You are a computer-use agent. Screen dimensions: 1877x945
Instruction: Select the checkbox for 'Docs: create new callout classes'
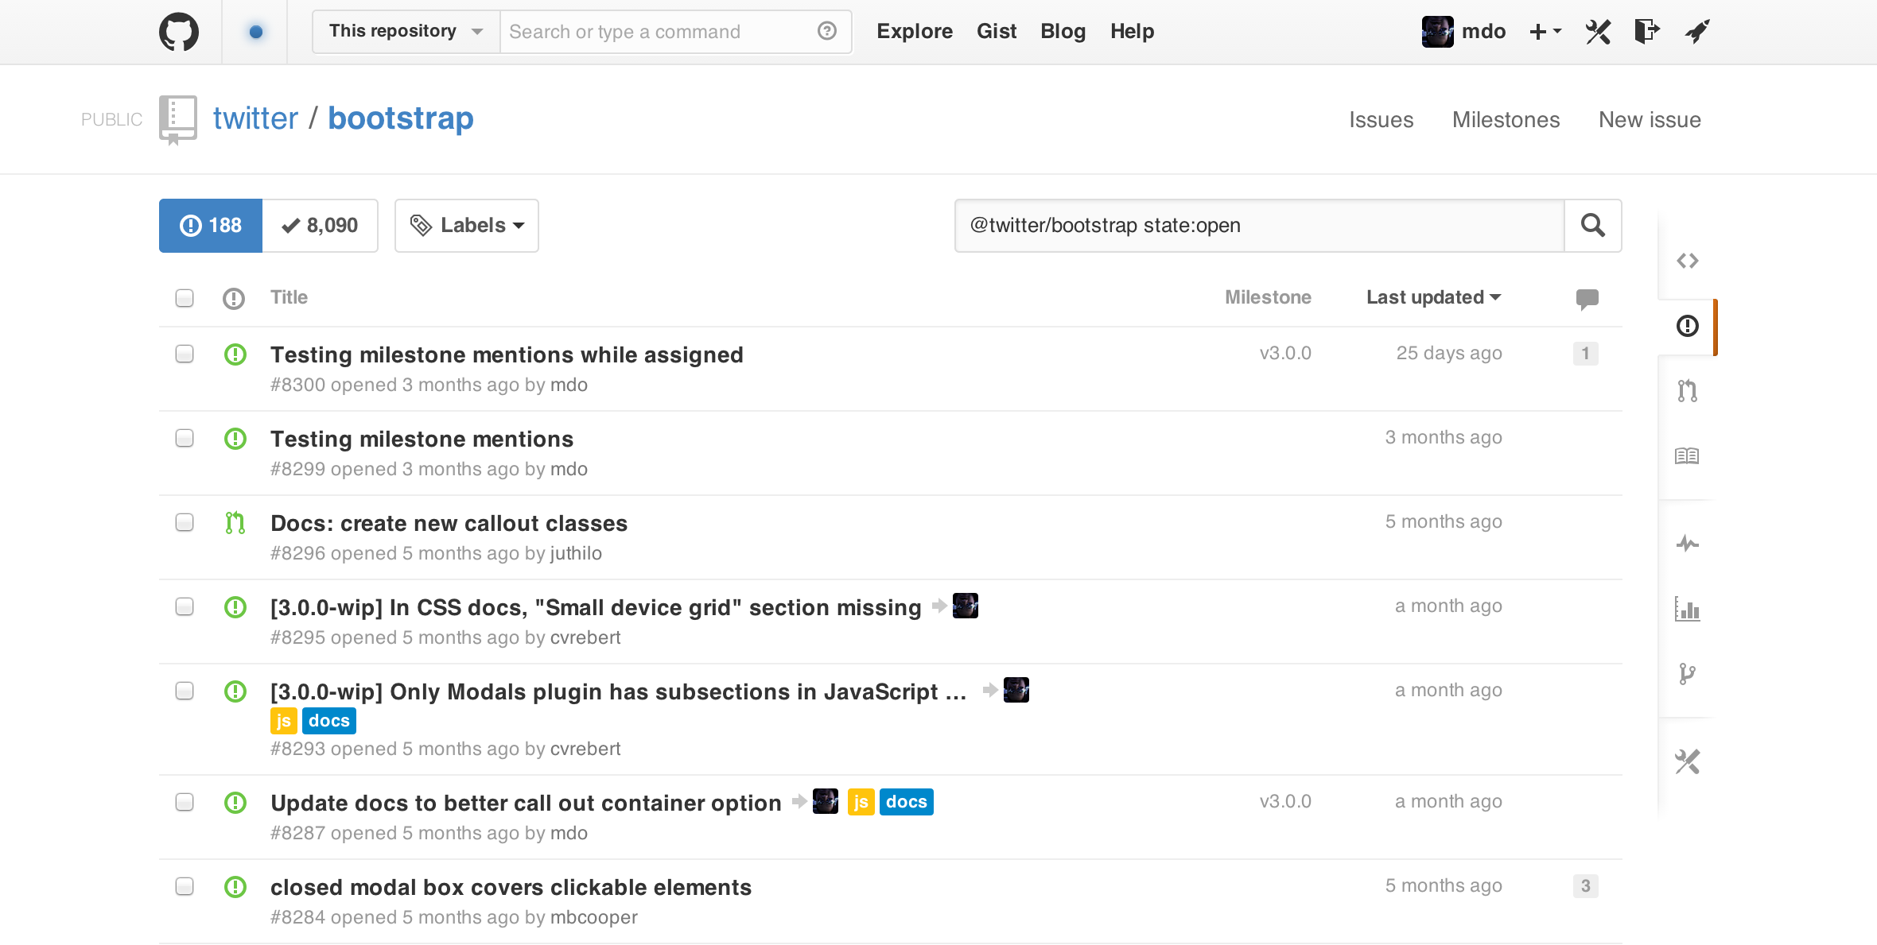coord(185,522)
